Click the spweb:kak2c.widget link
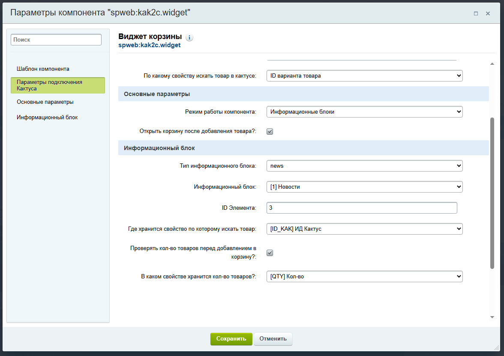Screen dimensions: 504x356 [150, 45]
